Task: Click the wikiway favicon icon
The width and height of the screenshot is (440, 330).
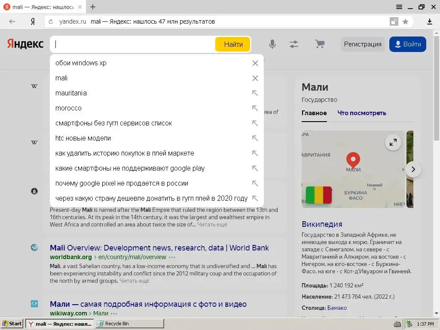Action: pos(34,304)
